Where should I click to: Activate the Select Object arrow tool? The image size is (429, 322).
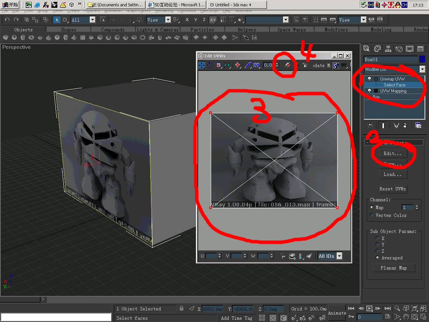[56, 20]
